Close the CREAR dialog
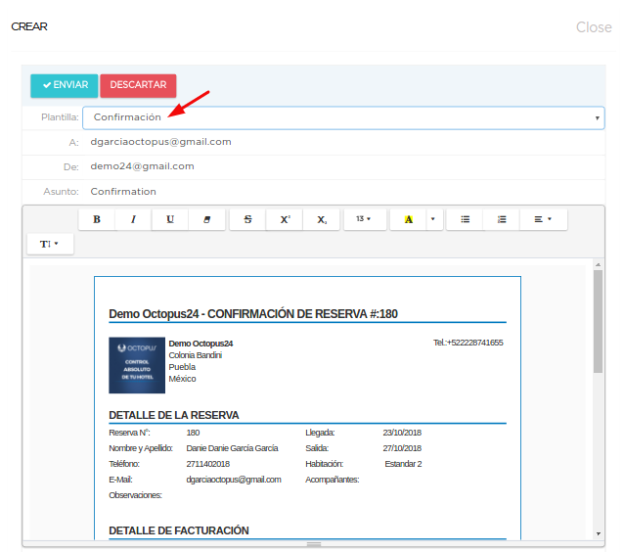This screenshot has width=624, height=552. tap(594, 27)
